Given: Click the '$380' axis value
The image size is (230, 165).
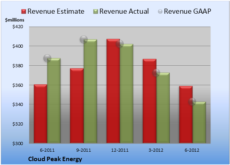Looking at the screenshot, I should [18, 66].
